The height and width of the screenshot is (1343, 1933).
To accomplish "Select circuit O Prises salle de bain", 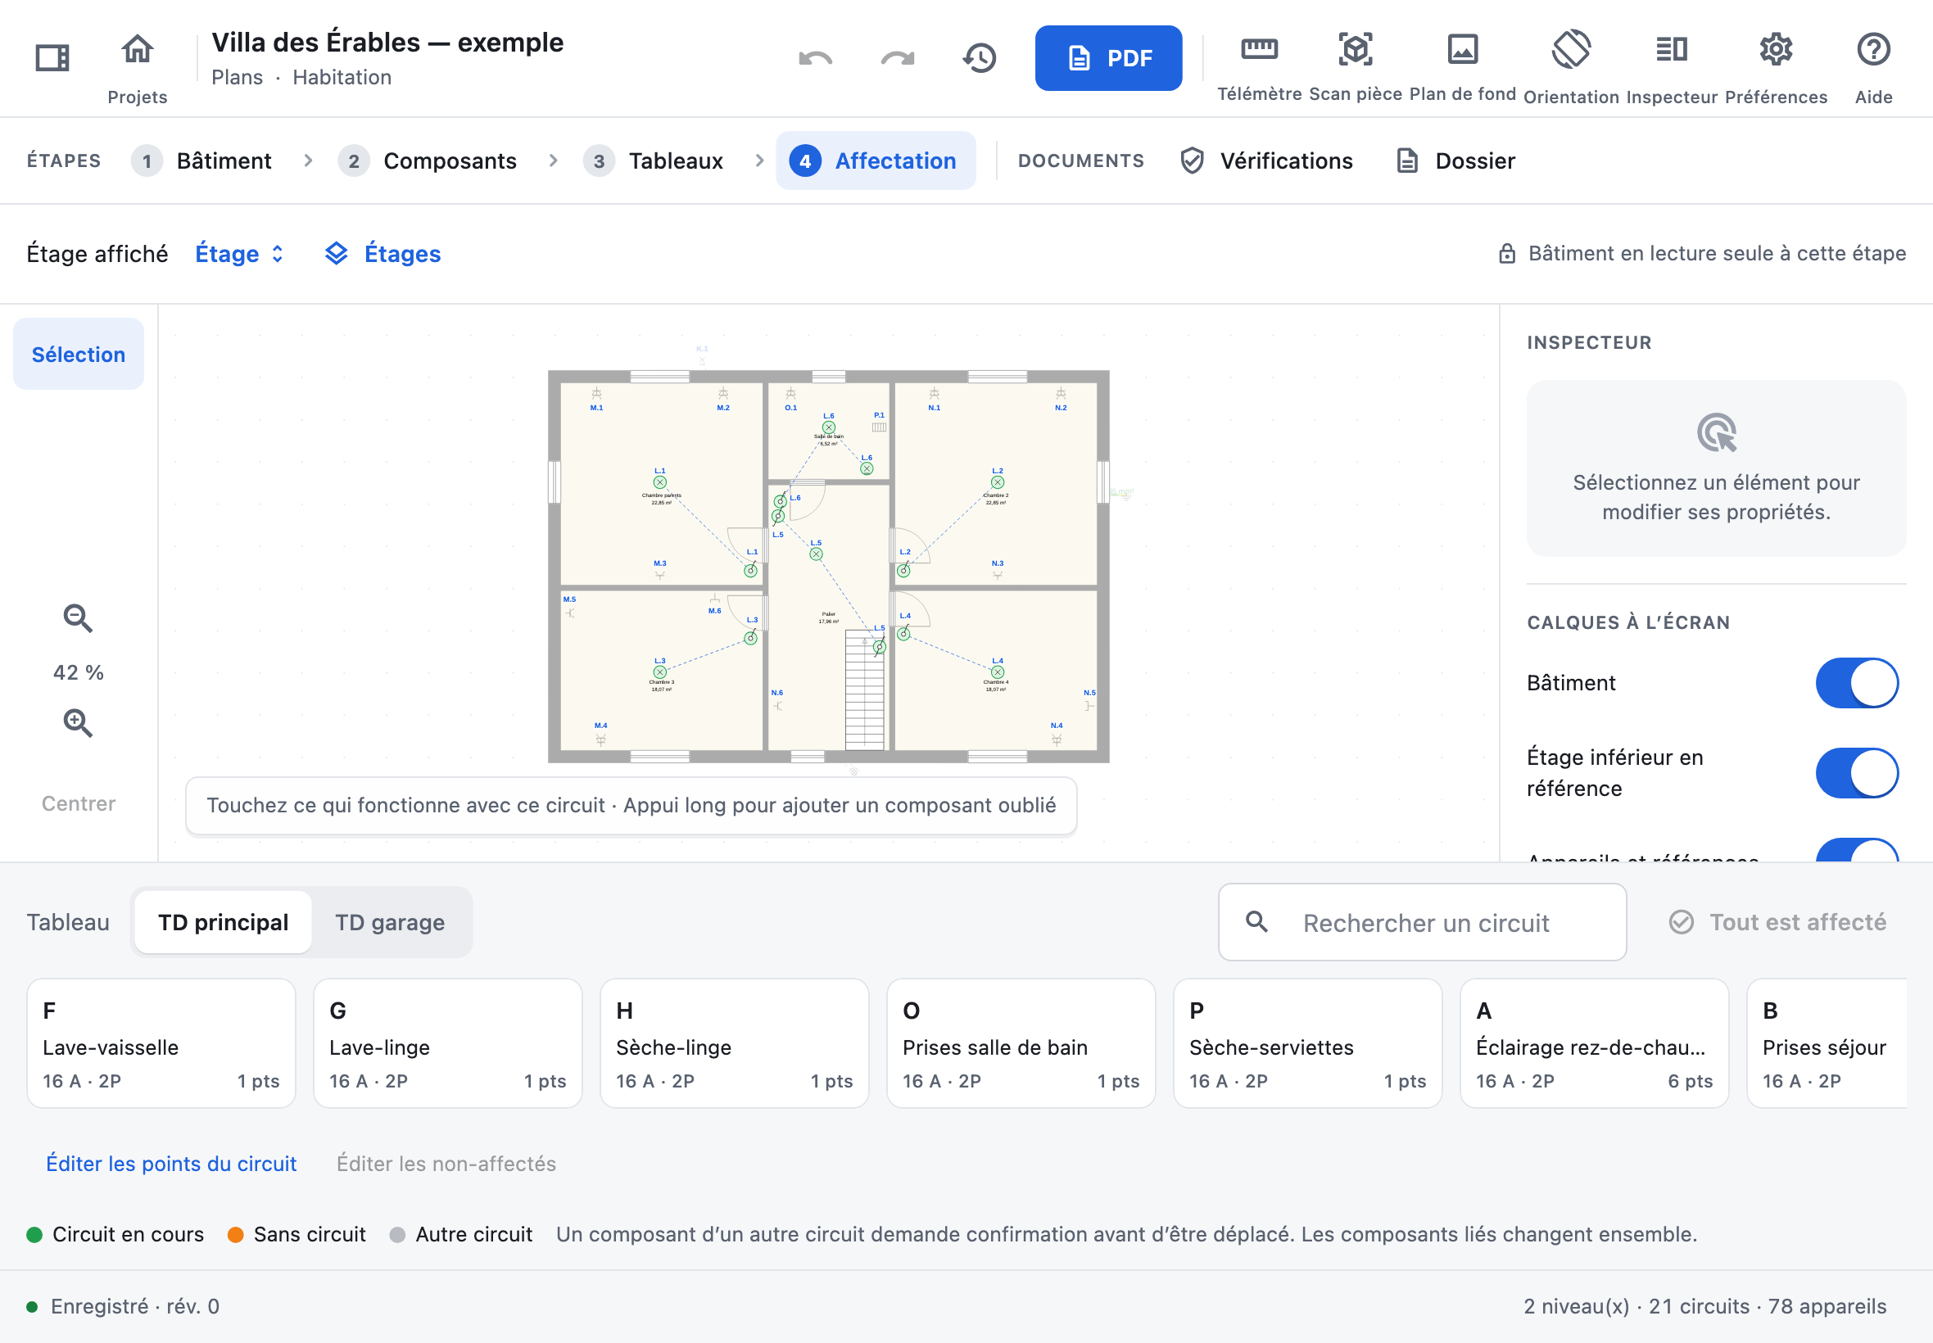I will (1021, 1043).
